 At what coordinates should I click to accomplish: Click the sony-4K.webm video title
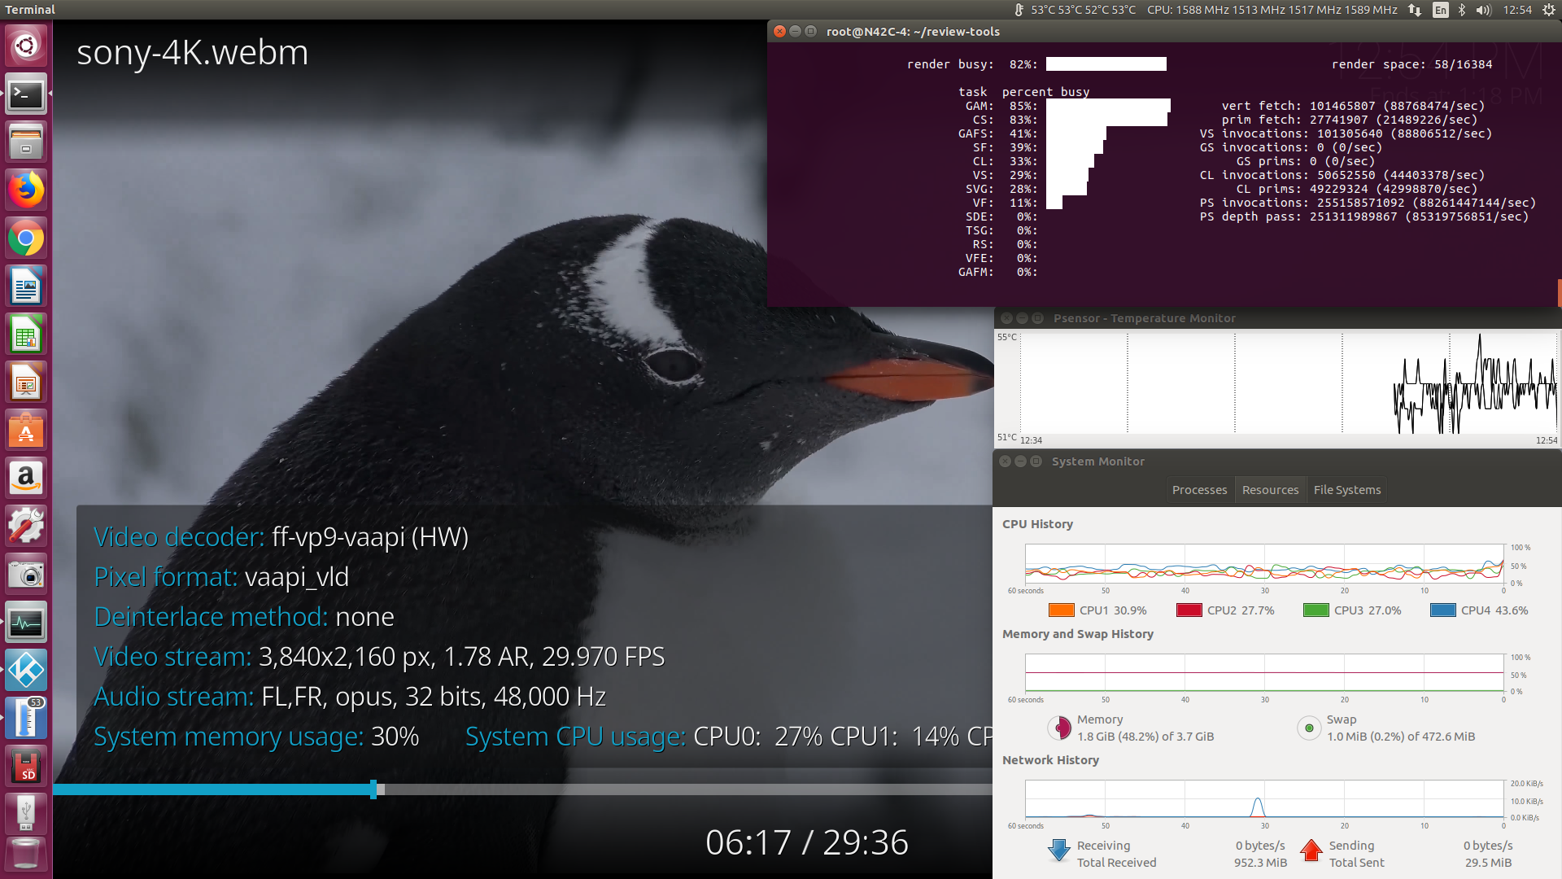pyautogui.click(x=193, y=53)
